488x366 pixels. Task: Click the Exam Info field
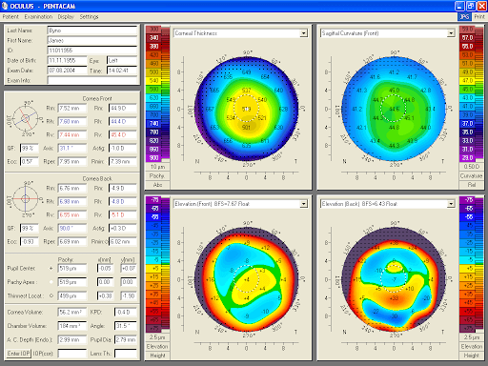point(92,80)
